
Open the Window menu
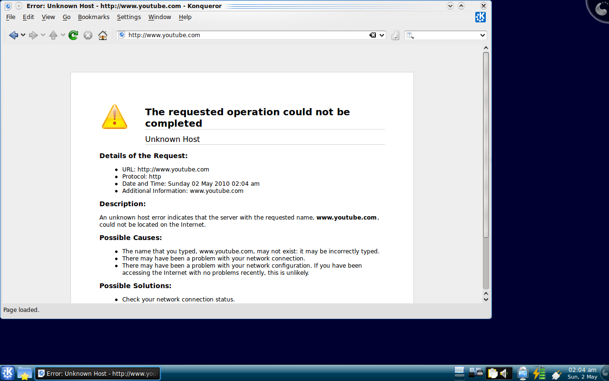160,17
